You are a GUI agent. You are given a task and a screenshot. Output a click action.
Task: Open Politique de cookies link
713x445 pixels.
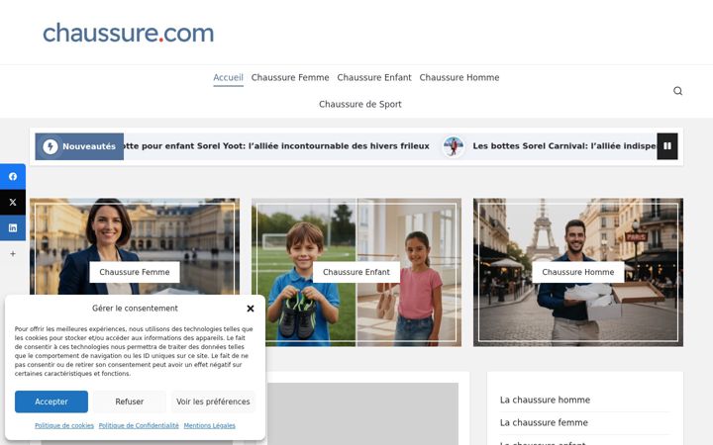64,425
